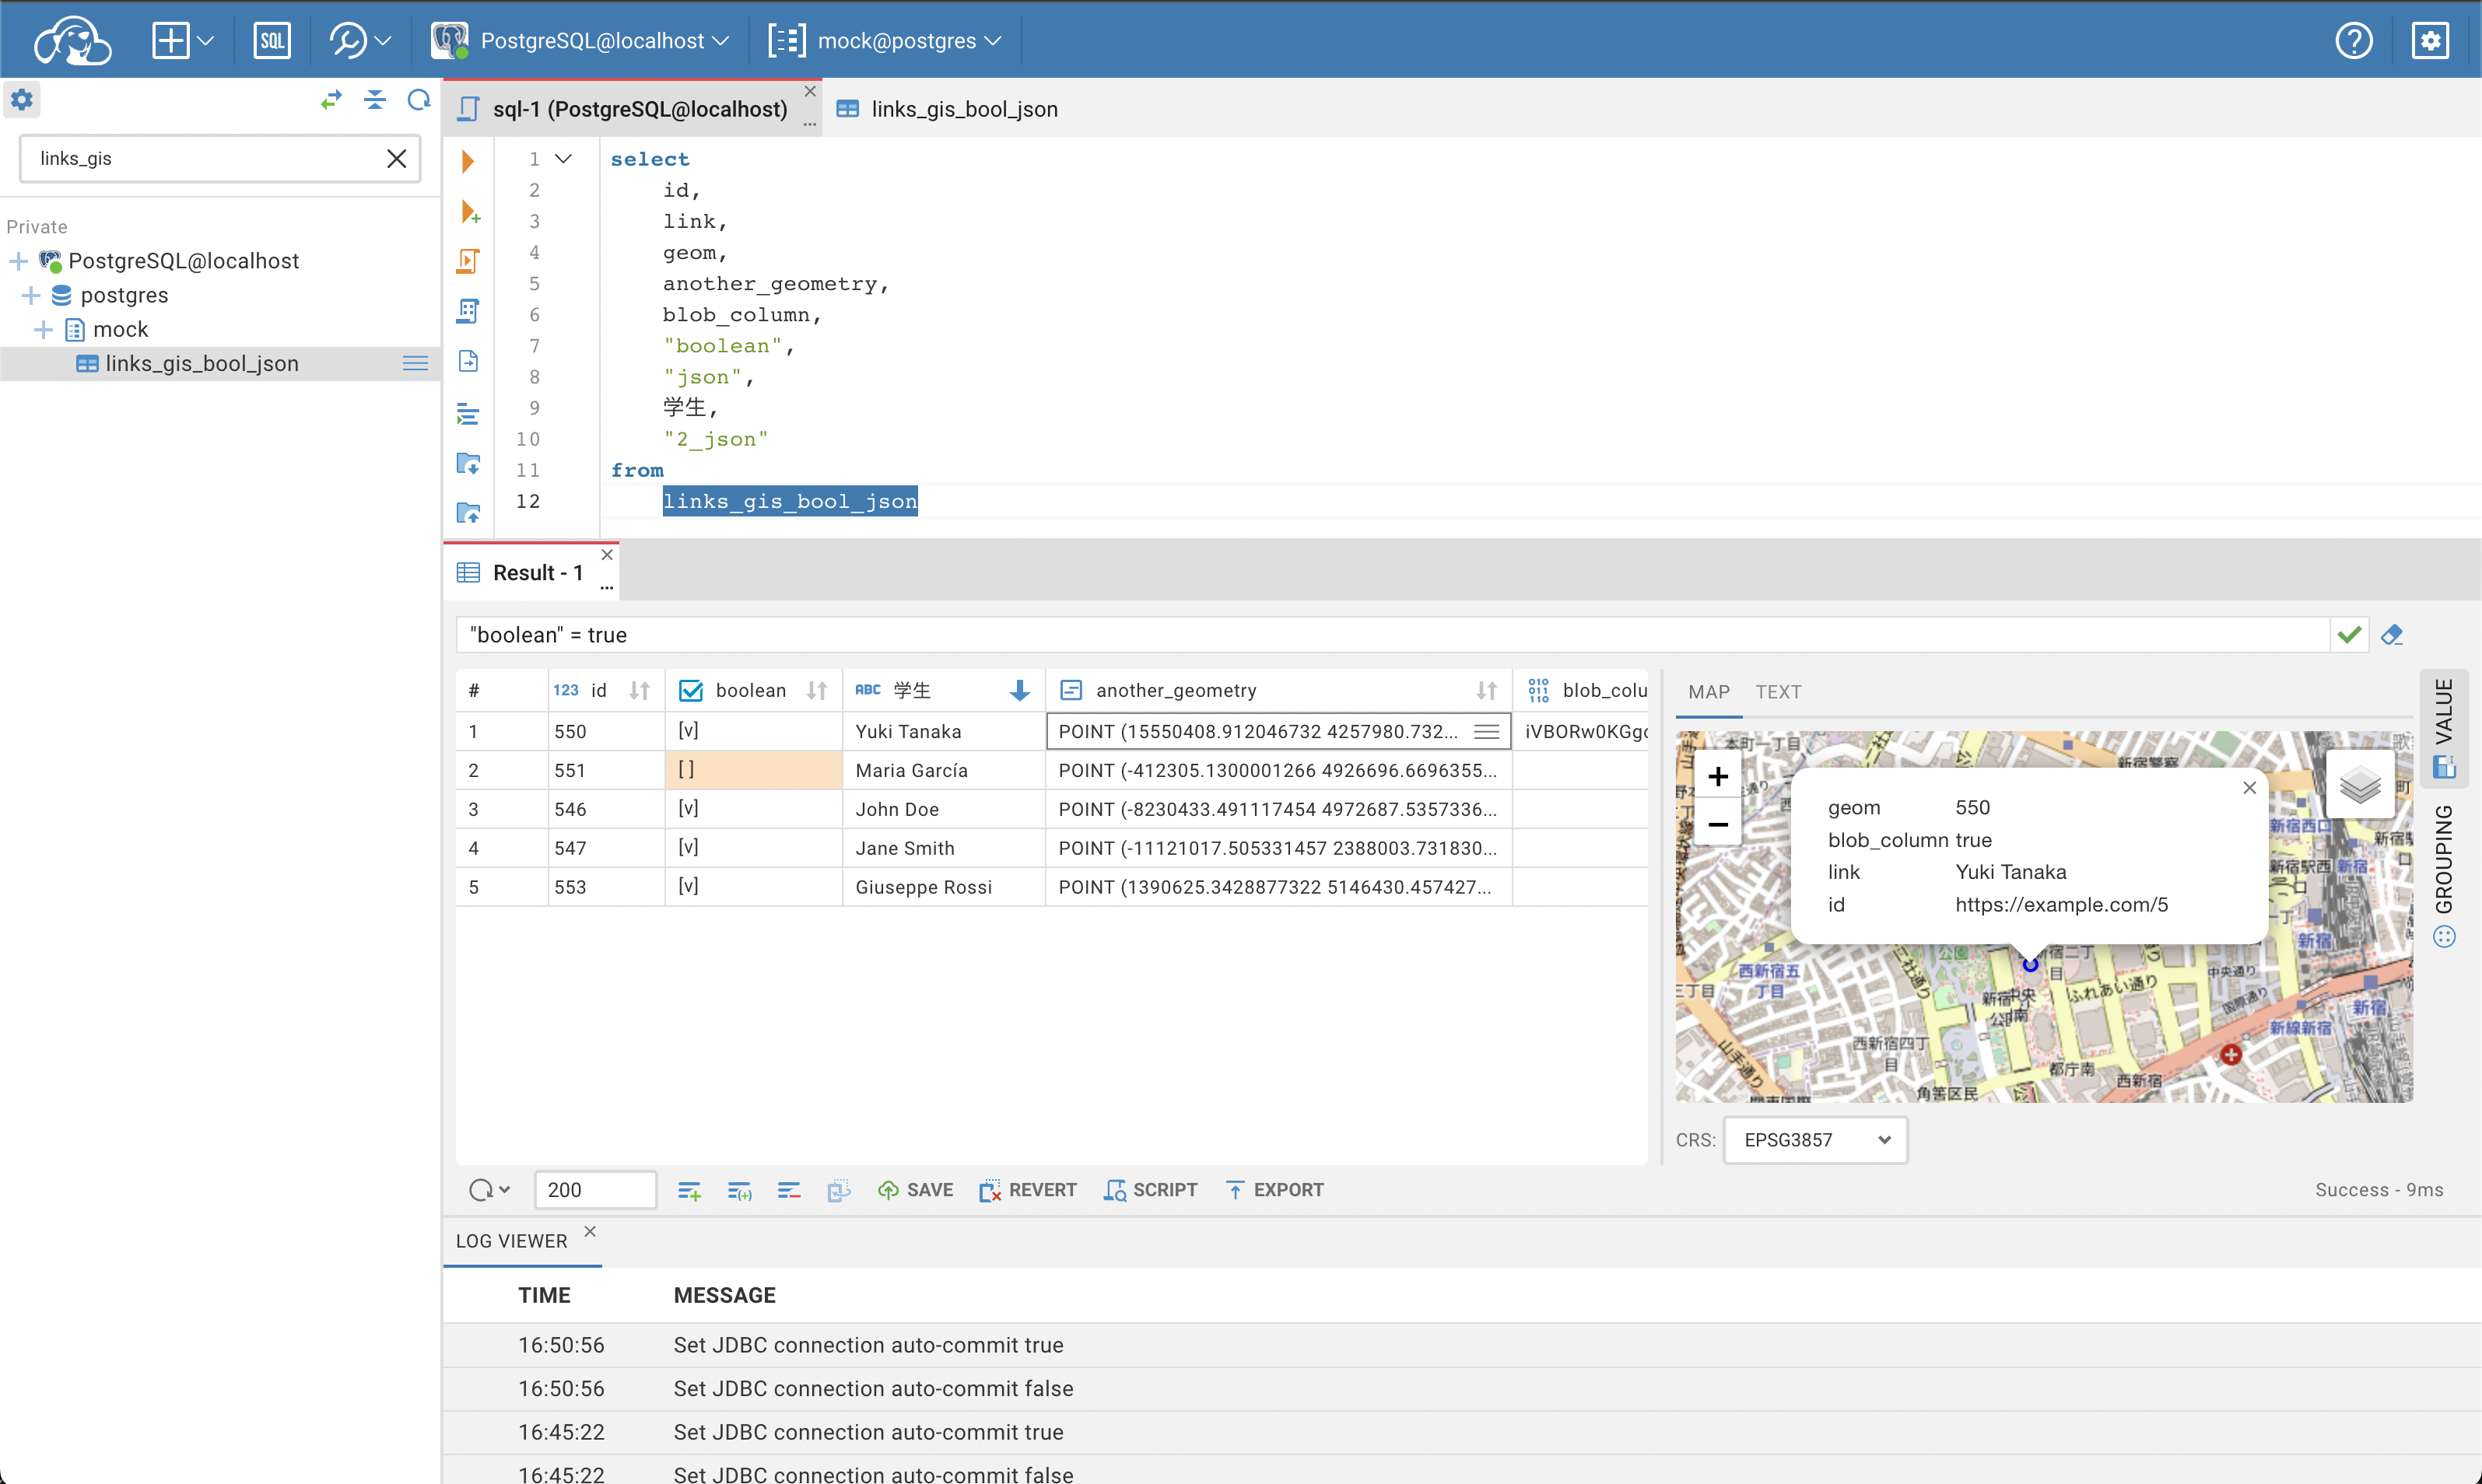
Task: Open the mock@postgres schema selector
Action: [x=994, y=40]
